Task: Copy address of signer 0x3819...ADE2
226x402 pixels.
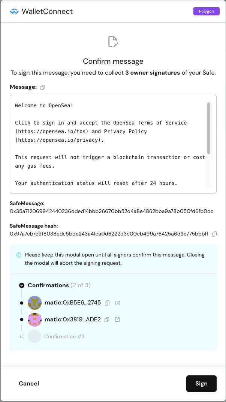Action: point(107,319)
